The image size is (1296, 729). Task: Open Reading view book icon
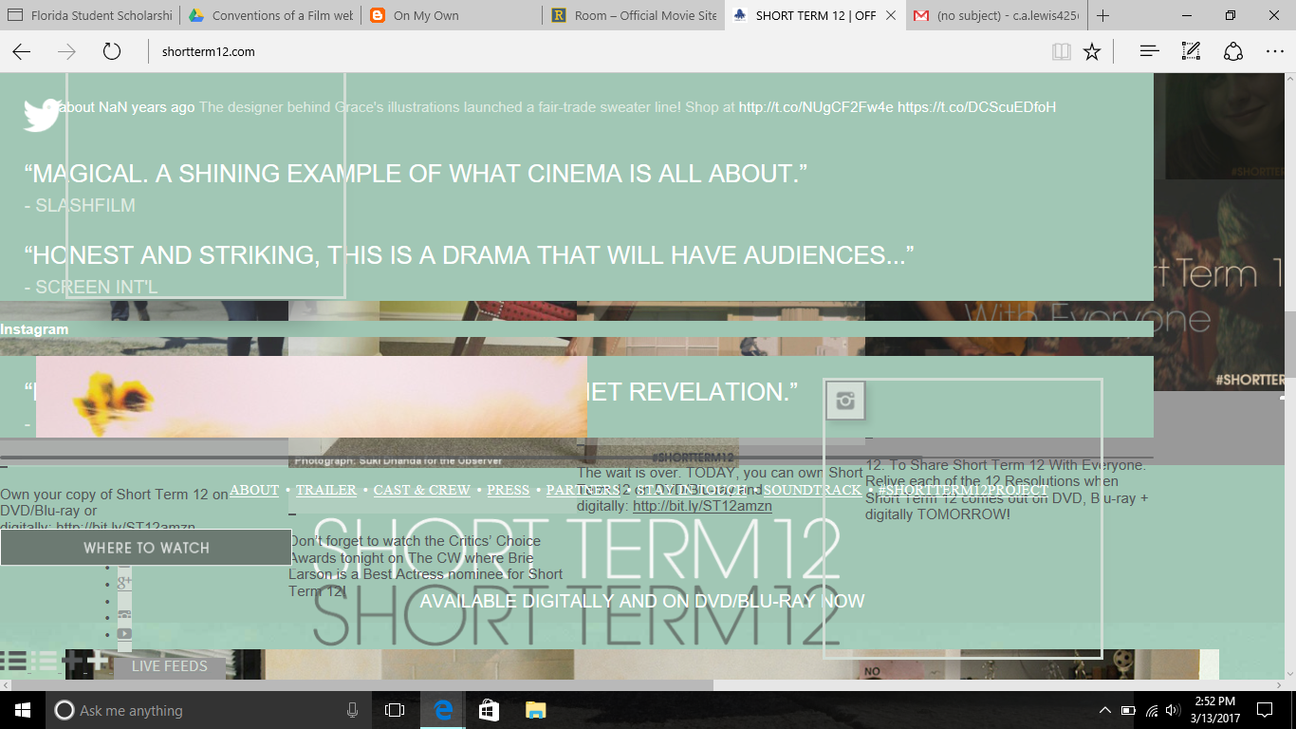tap(1062, 52)
